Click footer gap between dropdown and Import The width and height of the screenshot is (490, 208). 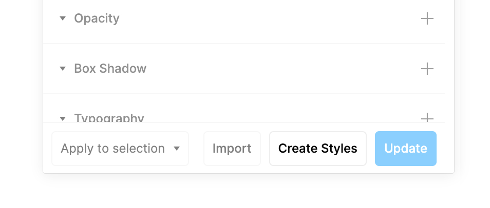196,149
